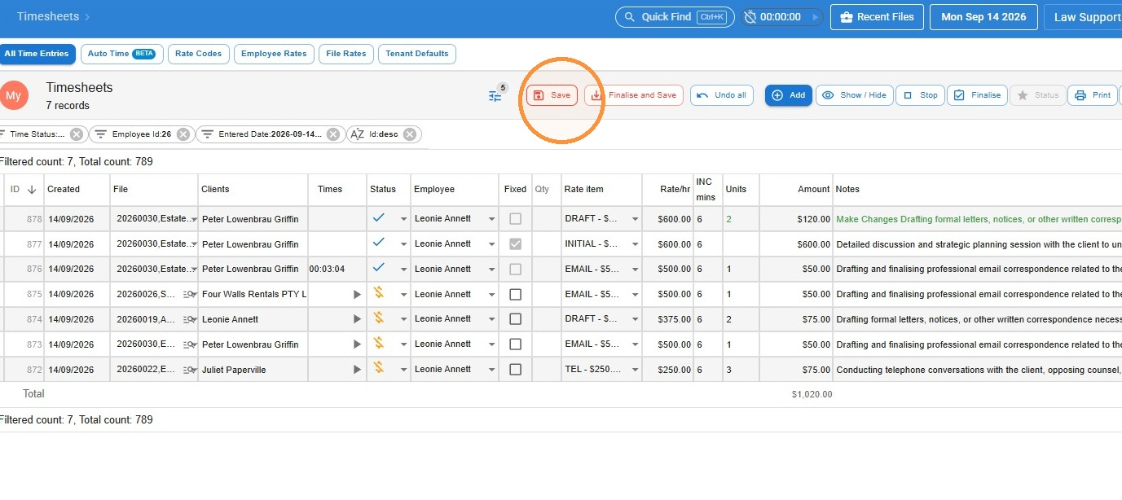Click the Quick Find search box

675,17
